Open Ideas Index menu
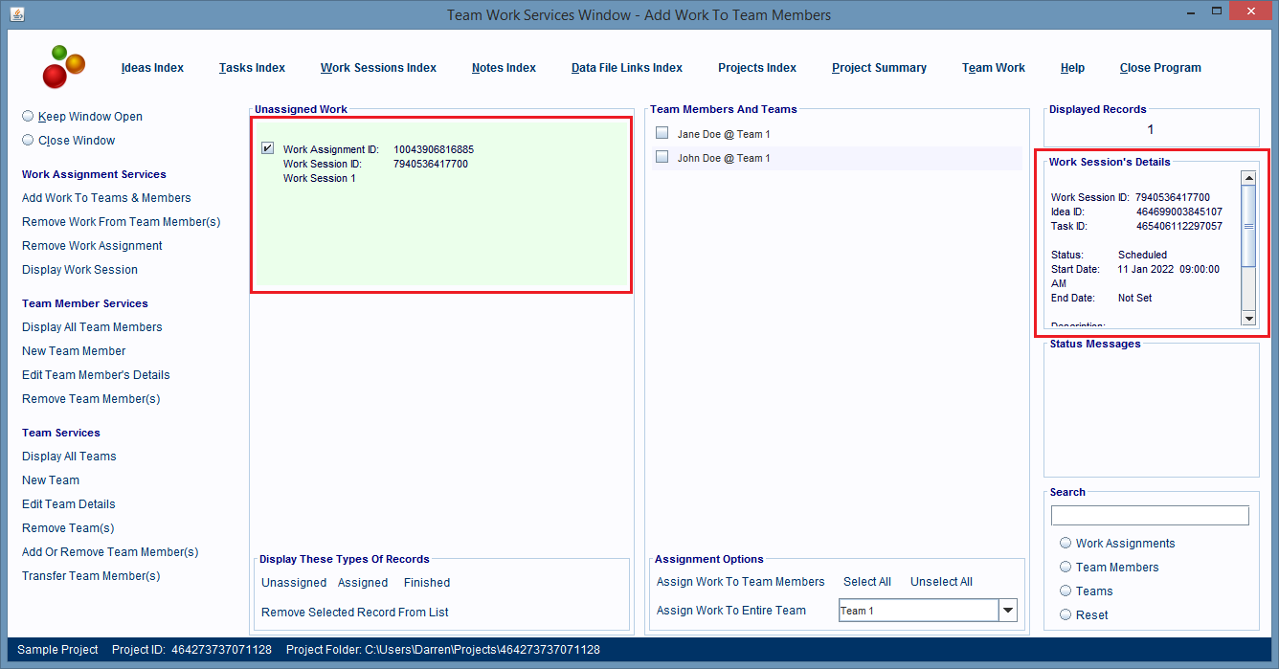 coord(152,68)
